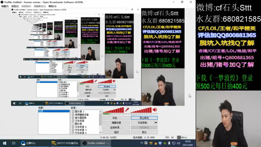This screenshot has height=147, width=261.
Task: Toggle the 文字来源 3 source checkbox
Action: click(73, 130)
